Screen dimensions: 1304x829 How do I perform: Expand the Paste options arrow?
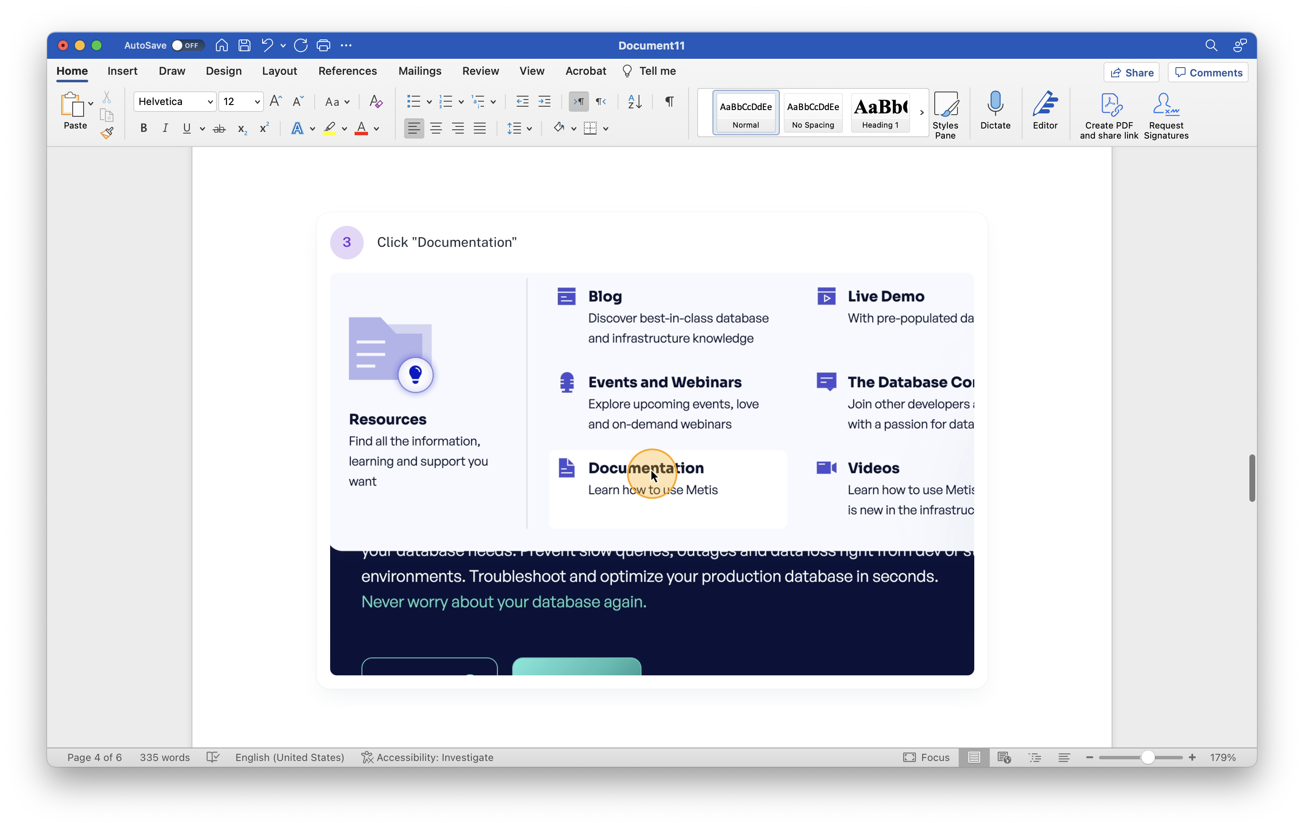click(90, 103)
